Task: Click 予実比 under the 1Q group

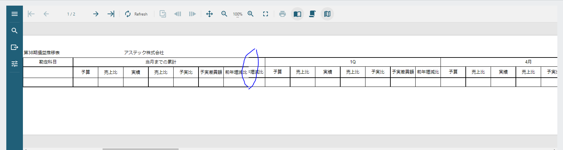Action: tap(378, 72)
